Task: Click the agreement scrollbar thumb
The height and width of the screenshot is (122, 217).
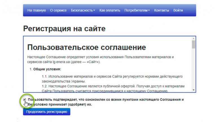Action: [x=194, y=44]
